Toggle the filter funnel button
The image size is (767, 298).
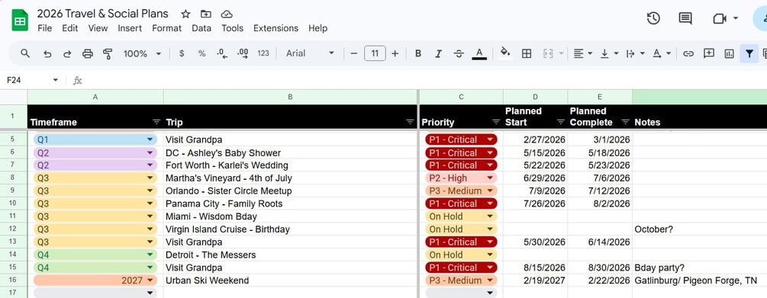coord(749,53)
